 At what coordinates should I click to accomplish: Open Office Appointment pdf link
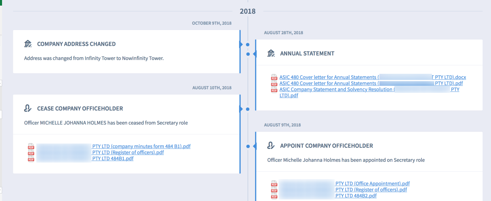point(372,183)
